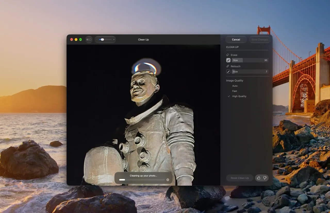Click the Clean Up window title

(143, 40)
